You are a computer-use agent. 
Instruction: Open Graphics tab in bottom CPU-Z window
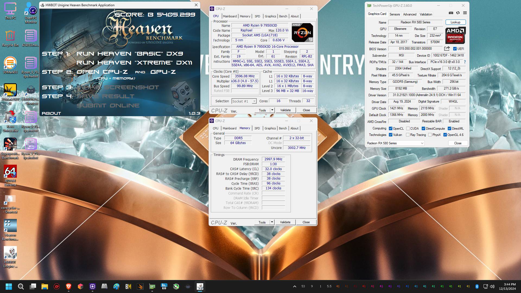point(270,128)
